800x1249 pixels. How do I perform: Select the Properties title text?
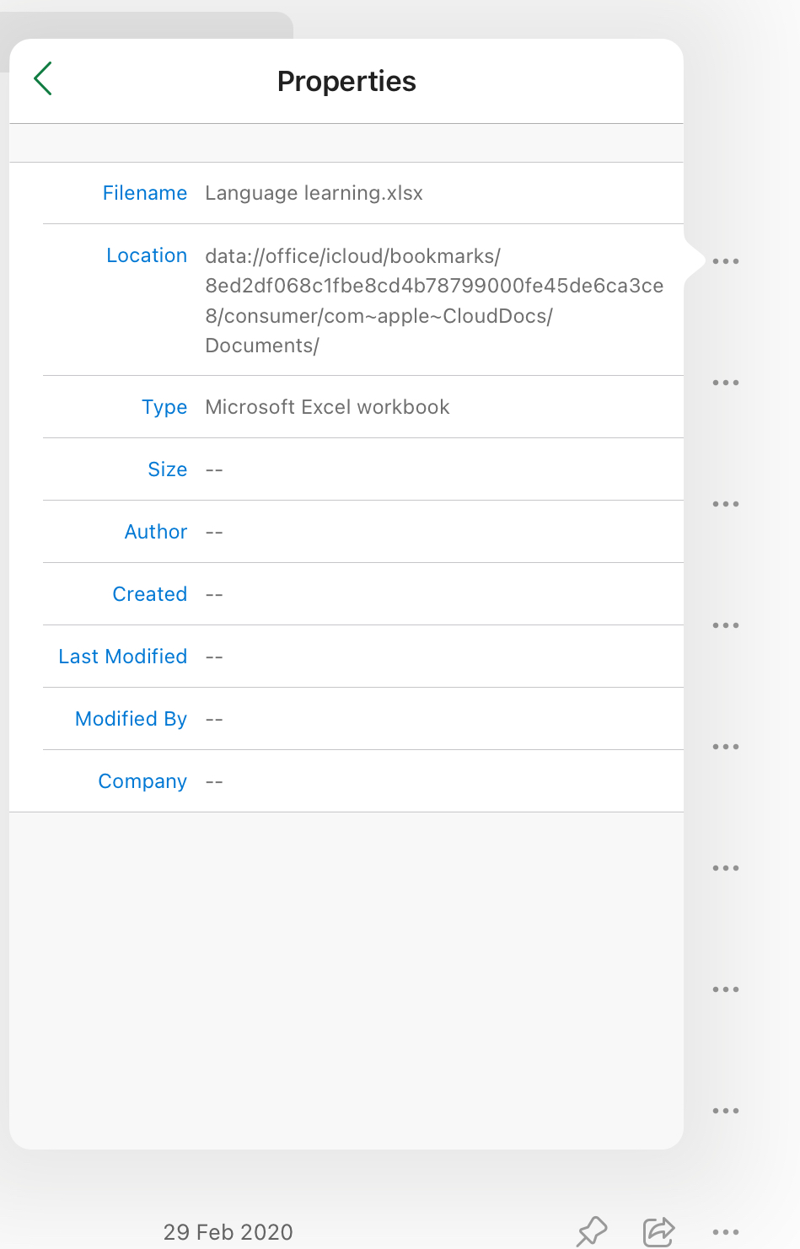click(346, 81)
